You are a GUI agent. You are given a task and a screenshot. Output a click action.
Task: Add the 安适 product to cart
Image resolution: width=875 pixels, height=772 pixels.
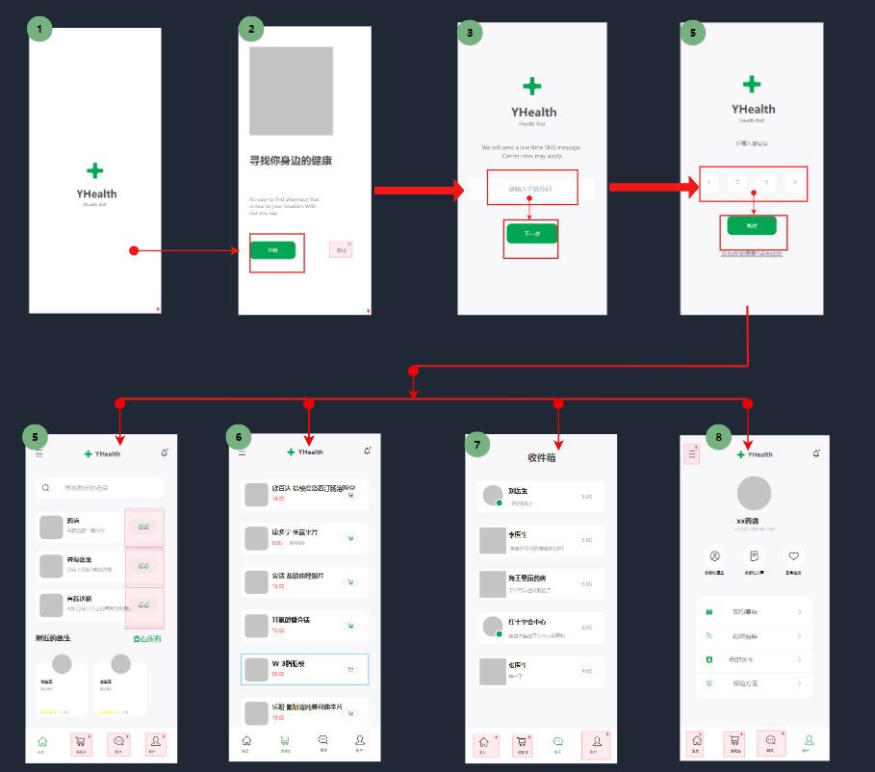[x=350, y=582]
